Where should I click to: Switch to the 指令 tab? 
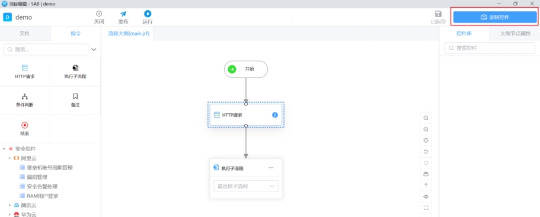click(76, 33)
